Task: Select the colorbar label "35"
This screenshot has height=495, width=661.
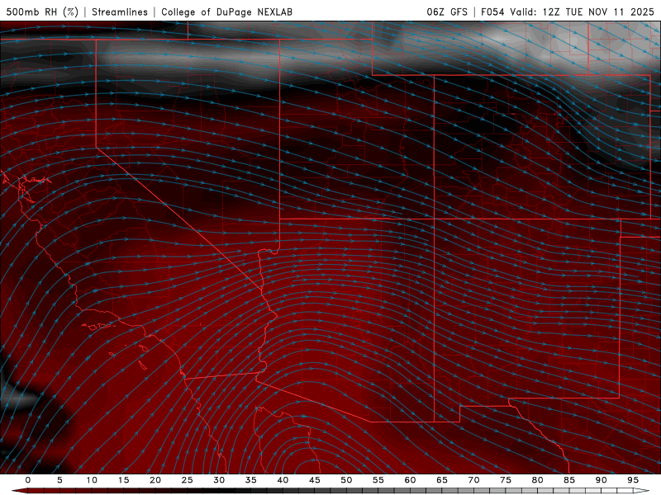Action: click(251, 480)
